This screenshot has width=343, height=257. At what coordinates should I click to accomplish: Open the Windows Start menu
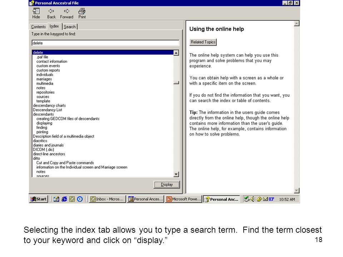39,199
